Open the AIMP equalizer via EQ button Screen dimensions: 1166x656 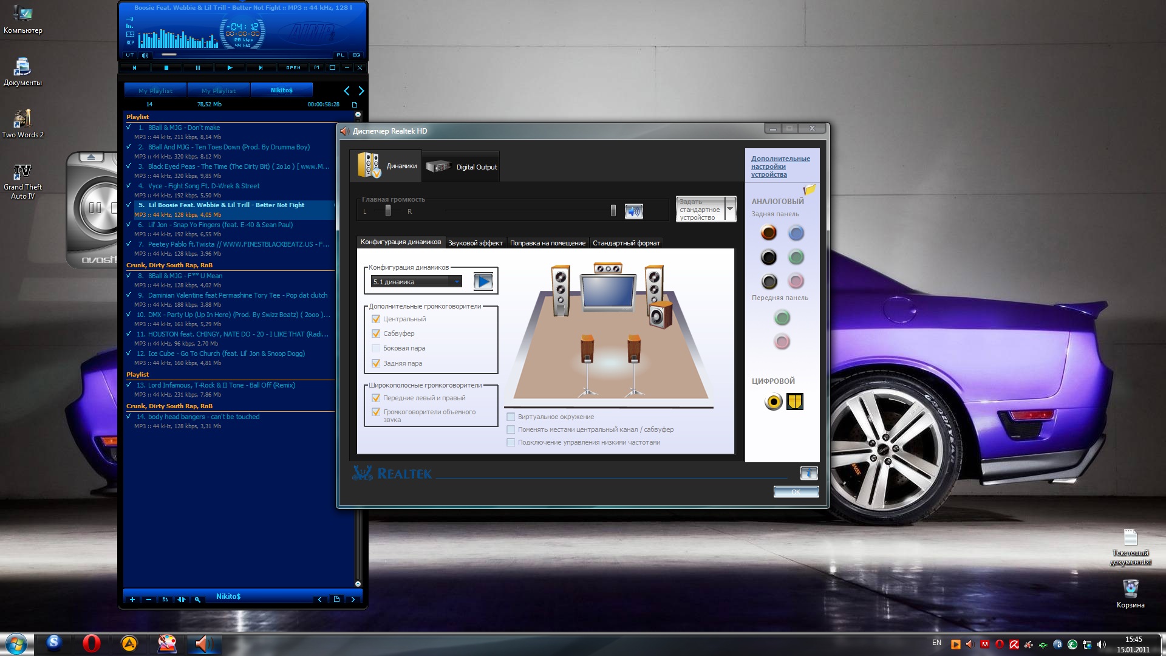[356, 55]
